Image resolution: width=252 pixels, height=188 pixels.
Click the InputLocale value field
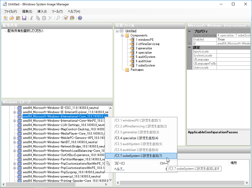233,51
